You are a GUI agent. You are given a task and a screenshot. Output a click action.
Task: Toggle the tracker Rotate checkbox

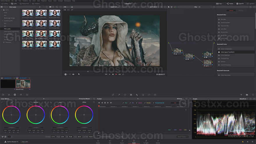tap(145, 103)
